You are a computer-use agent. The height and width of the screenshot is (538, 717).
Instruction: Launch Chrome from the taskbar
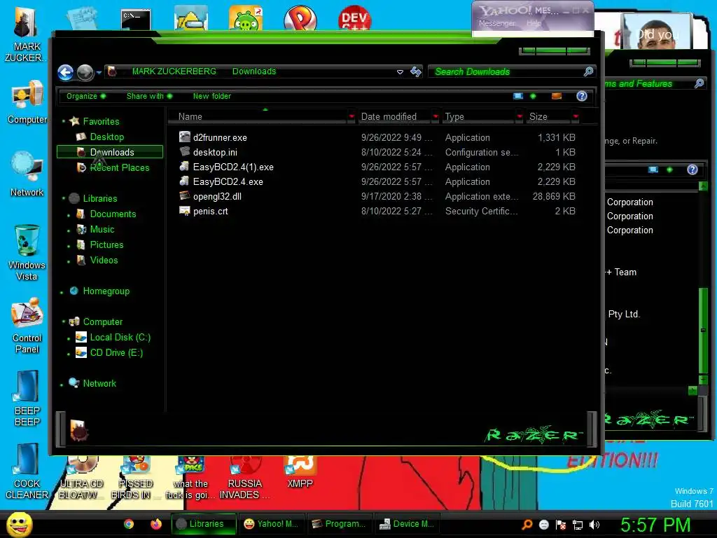click(x=129, y=524)
